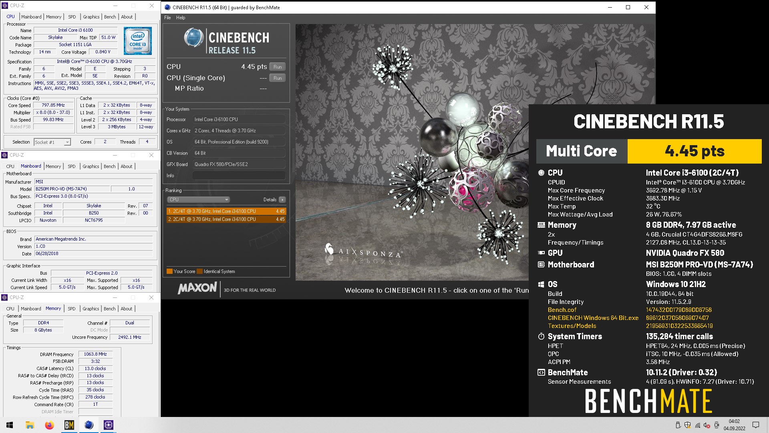Viewport: 769px width, 433px height.
Task: Click the Bench.cof file integrity entry
Action: [x=562, y=310]
